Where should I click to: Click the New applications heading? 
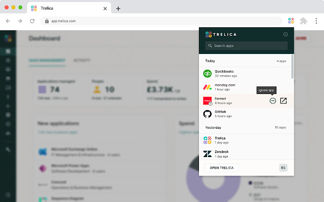[x=58, y=123]
